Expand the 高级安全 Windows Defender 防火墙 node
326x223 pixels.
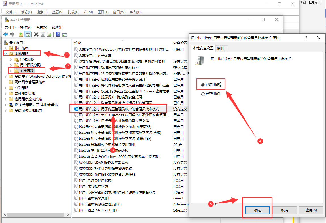[x=6, y=77]
